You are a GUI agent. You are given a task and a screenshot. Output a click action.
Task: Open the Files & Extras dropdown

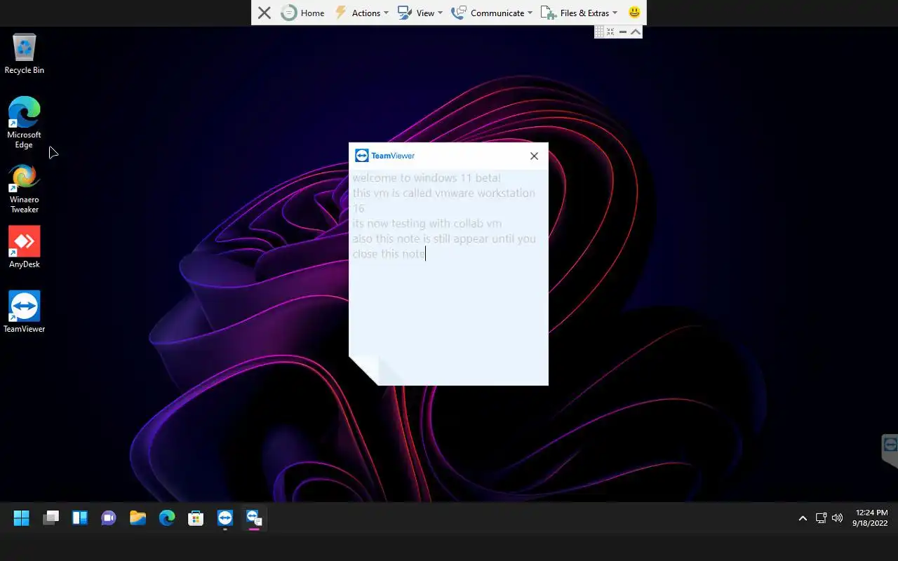579,13
